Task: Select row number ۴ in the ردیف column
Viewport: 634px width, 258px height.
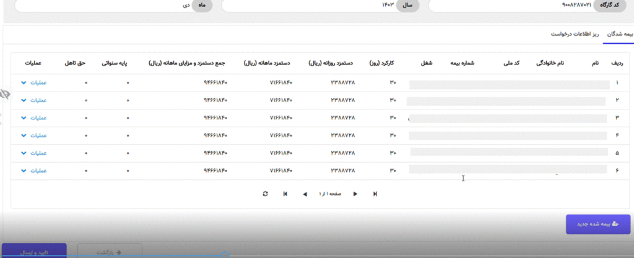Action: [x=617, y=135]
